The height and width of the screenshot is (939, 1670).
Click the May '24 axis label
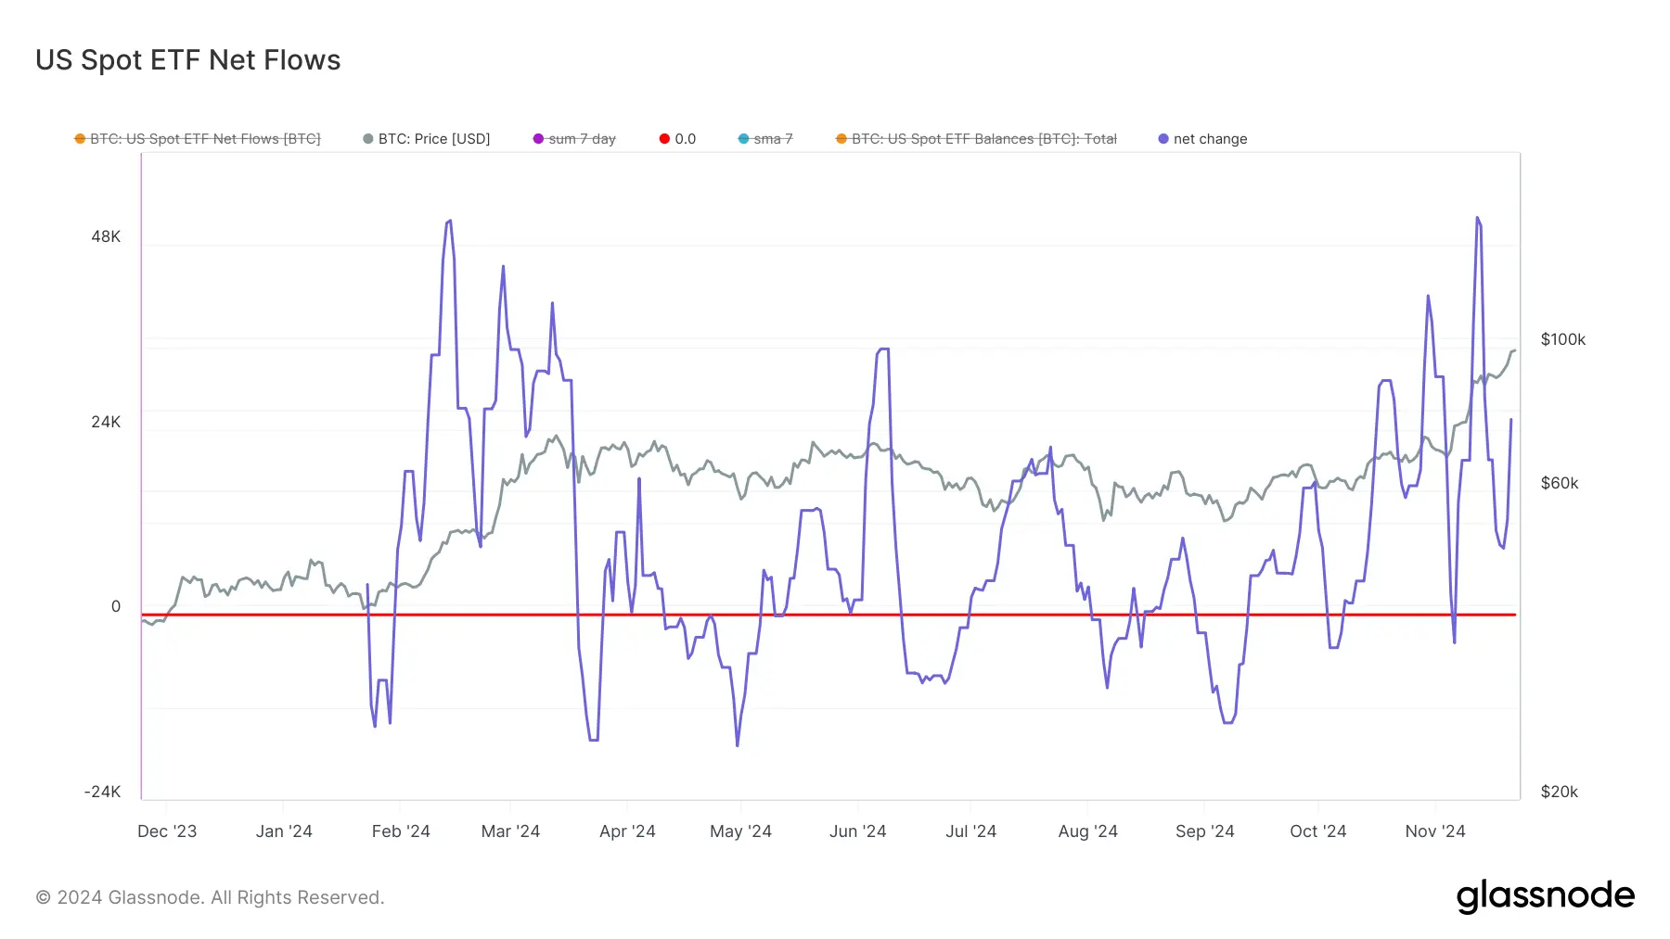[740, 831]
